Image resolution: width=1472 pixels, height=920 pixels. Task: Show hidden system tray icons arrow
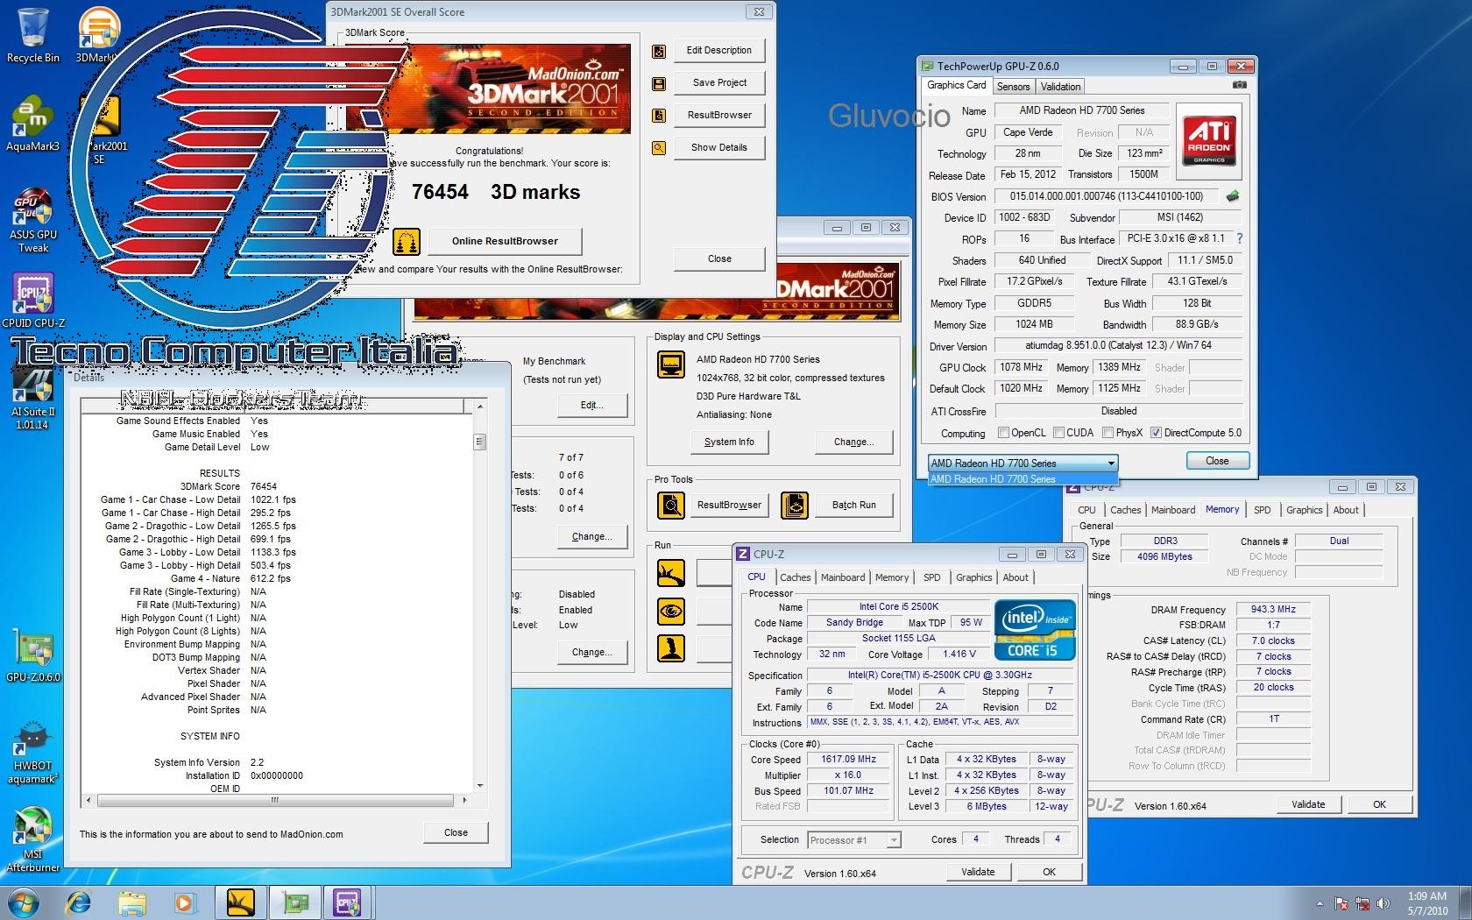click(1320, 903)
